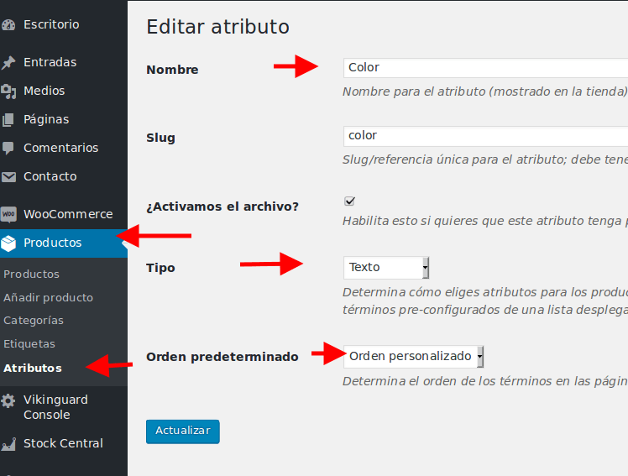Click the Habilita esto si quieres description

[x=485, y=221]
